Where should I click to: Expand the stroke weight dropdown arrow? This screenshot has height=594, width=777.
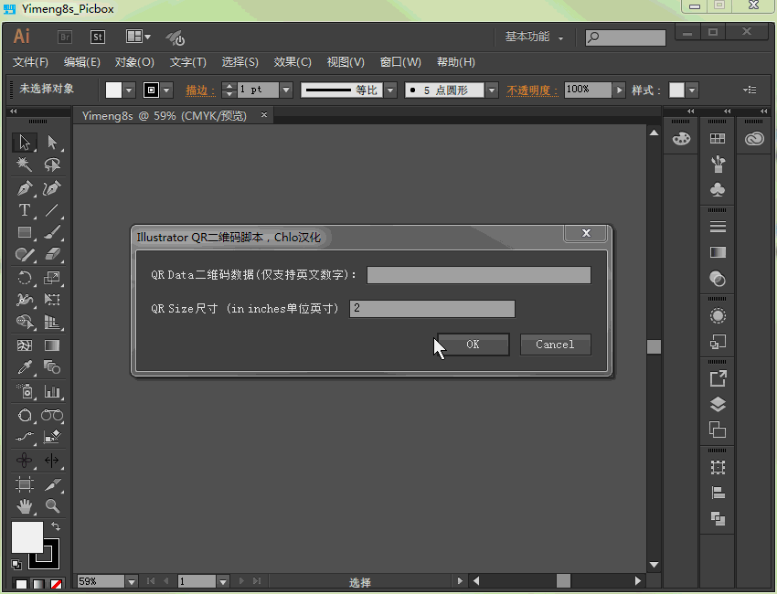pyautogui.click(x=286, y=90)
